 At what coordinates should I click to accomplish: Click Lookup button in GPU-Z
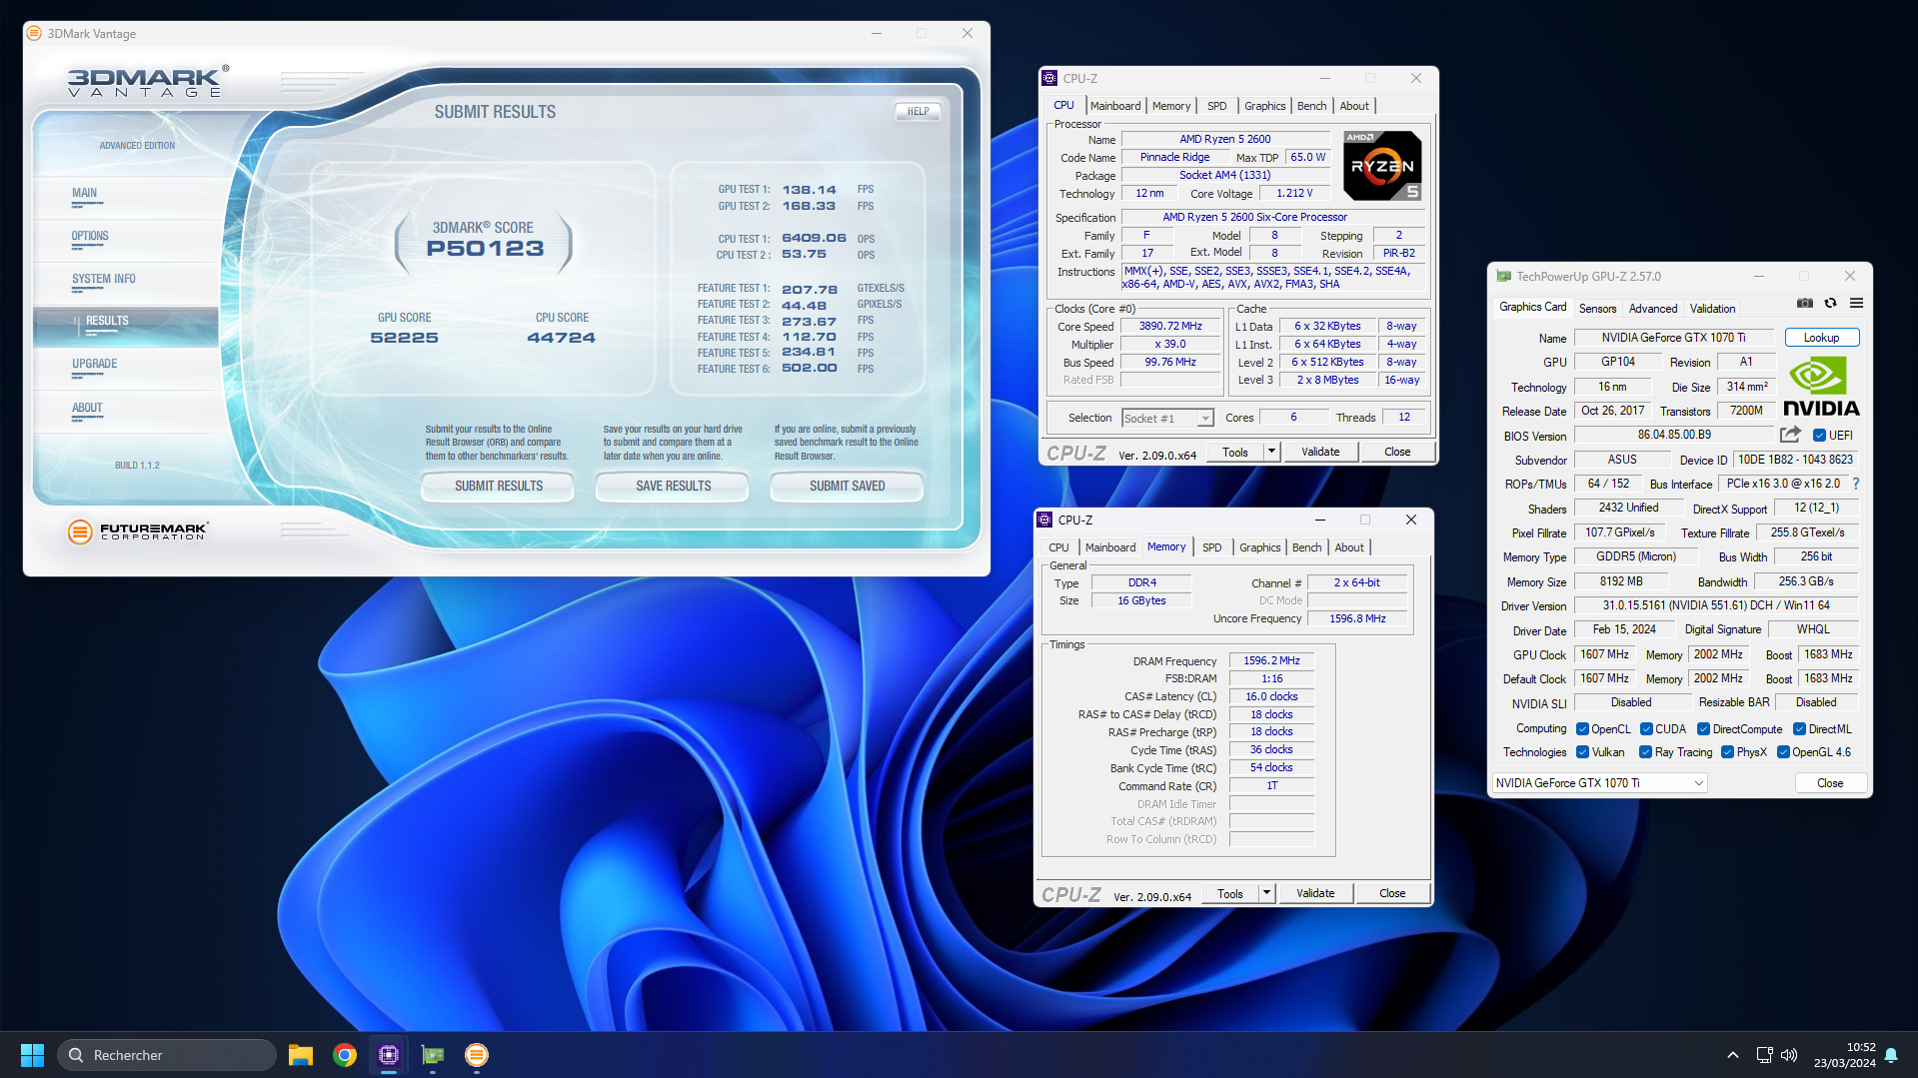click(x=1821, y=338)
